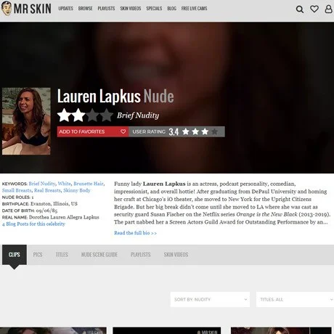Open the Brunette Hair keyword link

89,184
